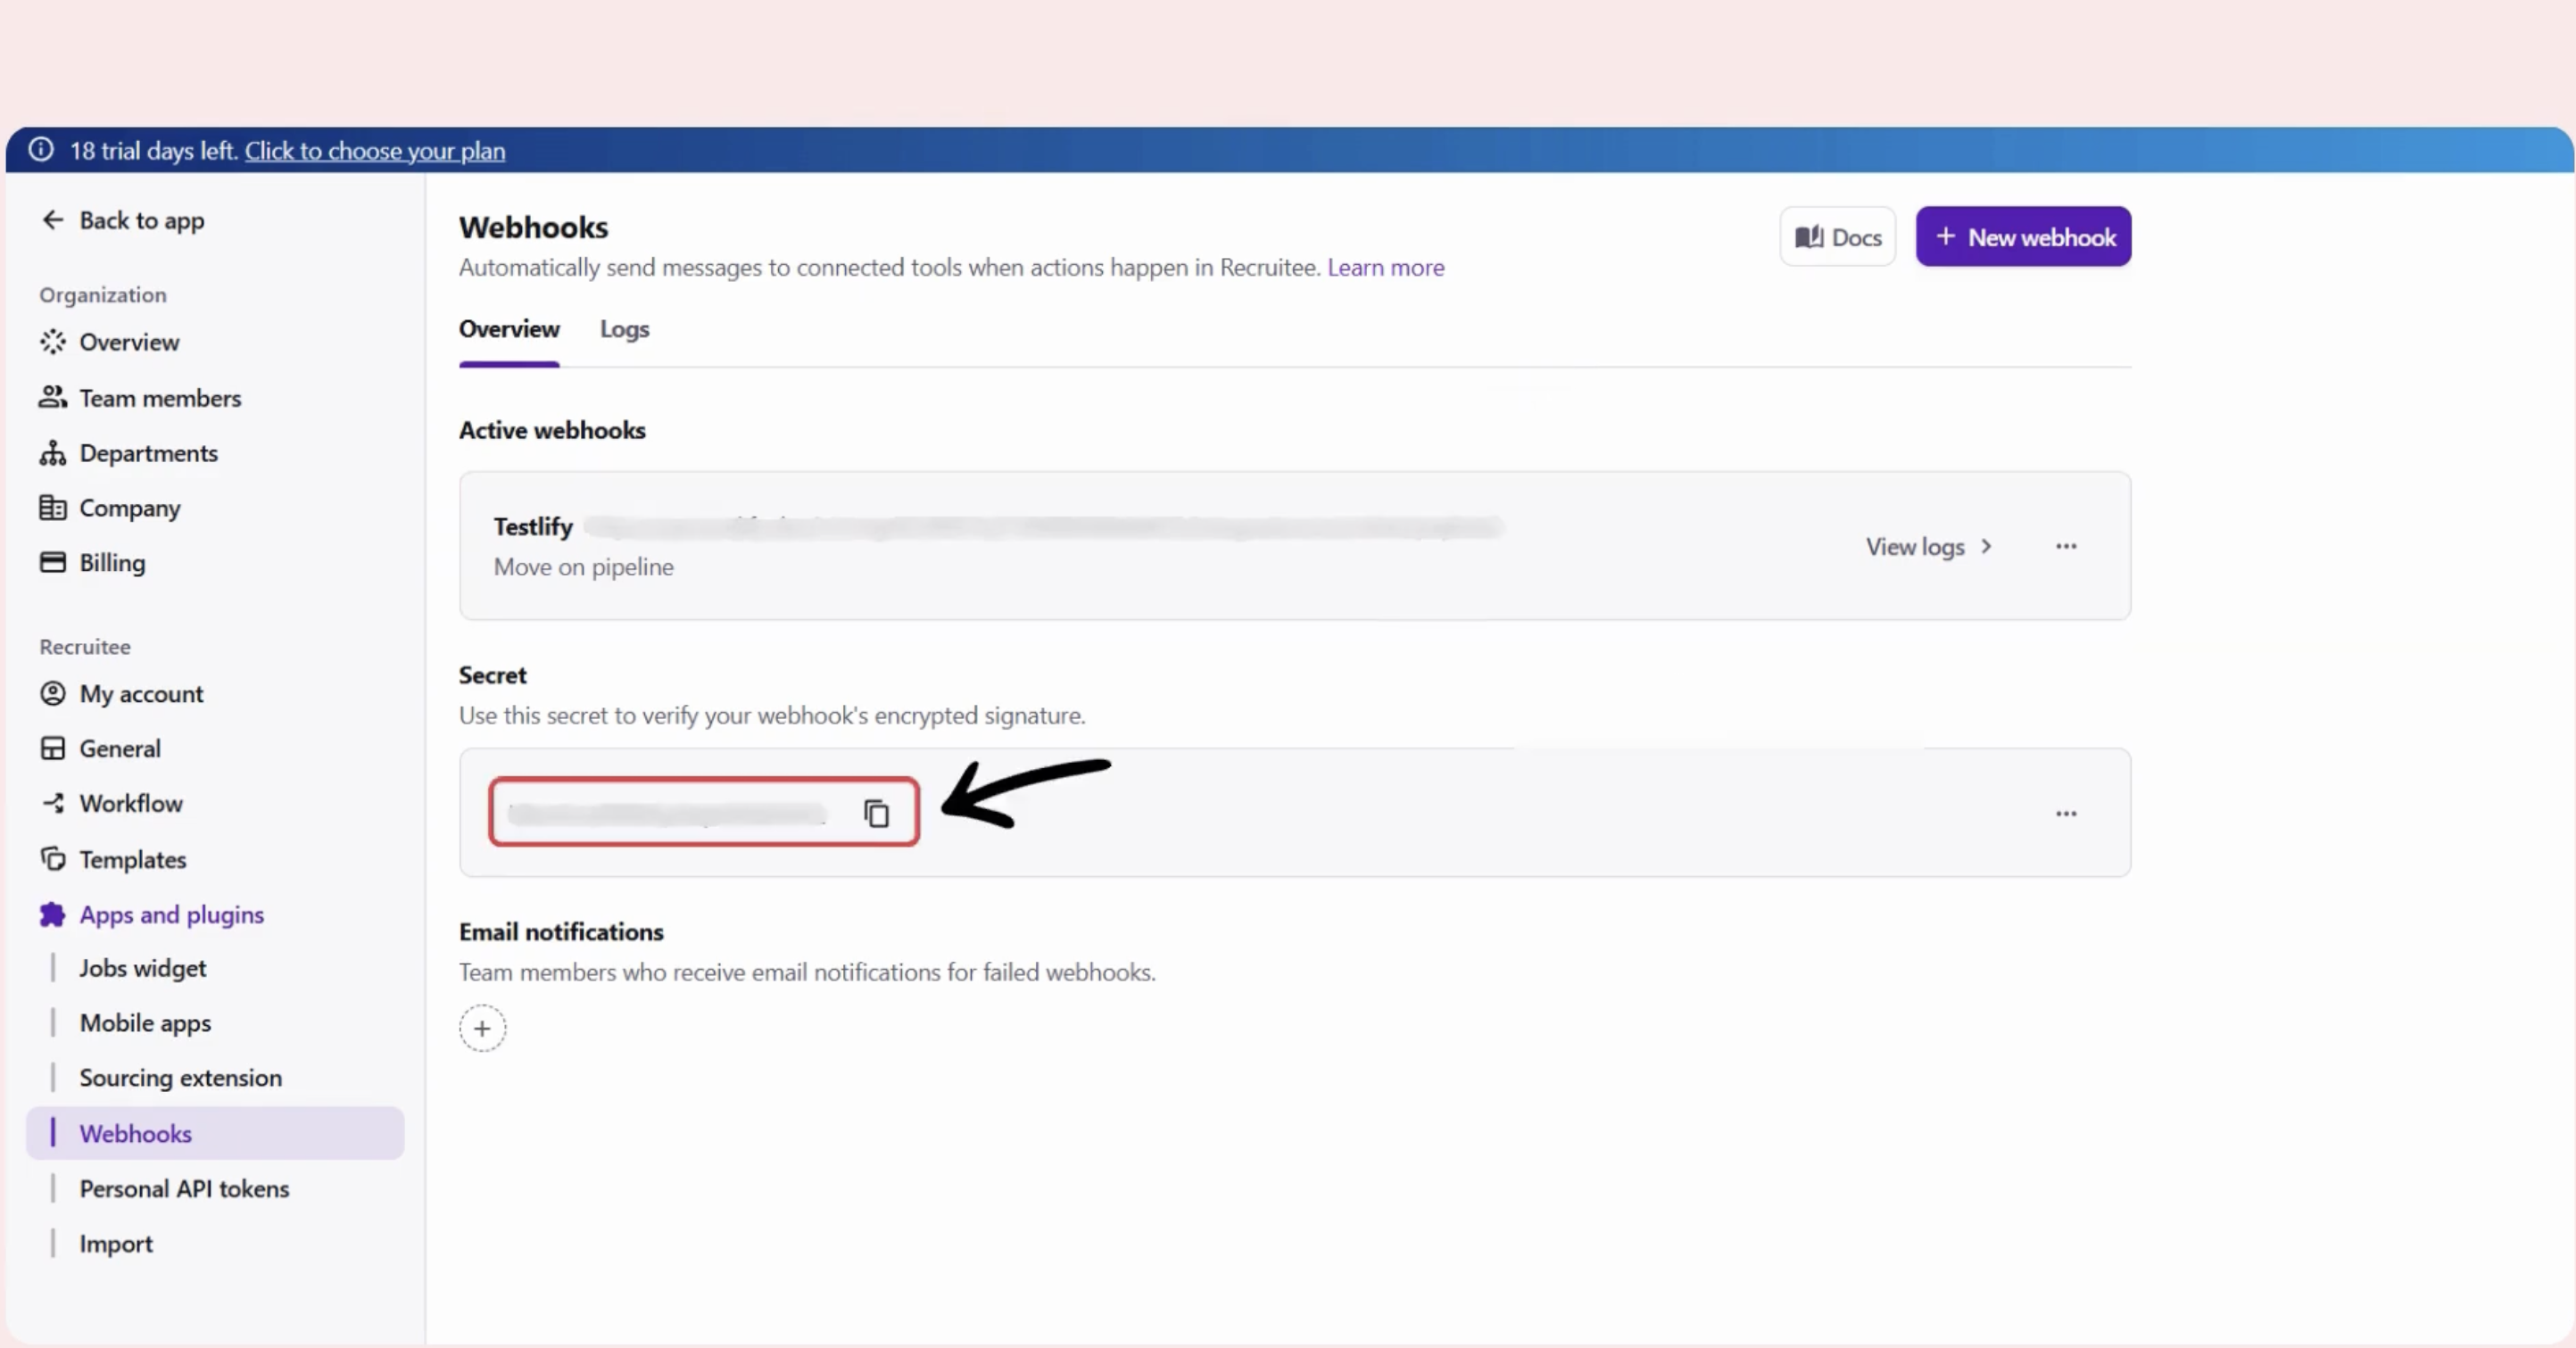
Task: Add email notification recipient plus icon
Action: (x=482, y=1028)
